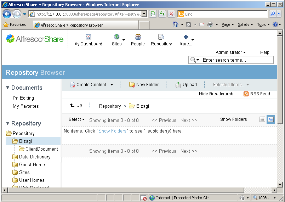This screenshot has height=202, width=285.
Task: Open Favorites star in IE toolbar
Action: tap(15, 24)
